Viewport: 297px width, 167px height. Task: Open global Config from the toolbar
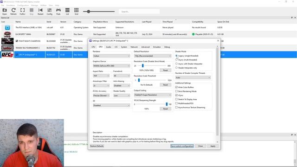tap(50, 11)
